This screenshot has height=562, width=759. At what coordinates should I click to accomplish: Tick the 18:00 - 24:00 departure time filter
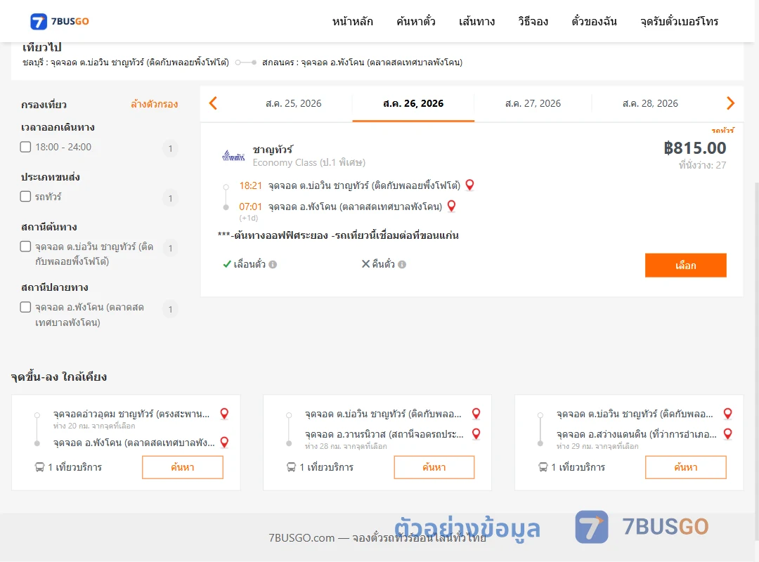[x=26, y=147]
